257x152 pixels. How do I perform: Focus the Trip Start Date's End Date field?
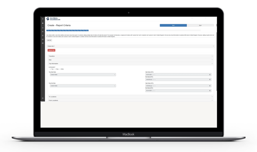point(178,80)
